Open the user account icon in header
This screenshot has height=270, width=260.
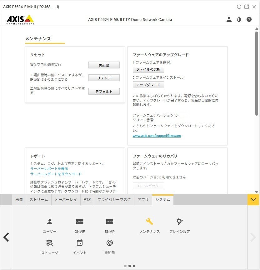coord(229,19)
